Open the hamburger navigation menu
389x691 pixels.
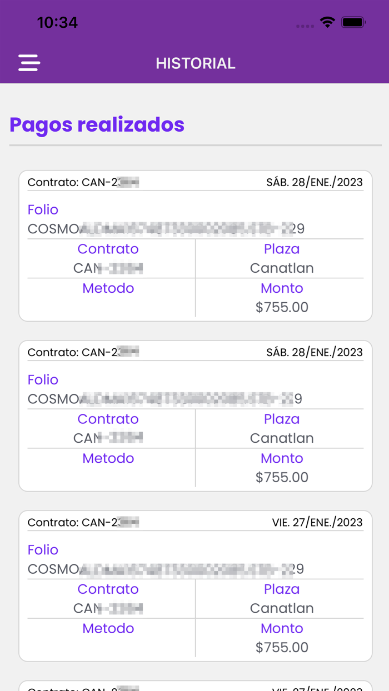click(x=28, y=63)
